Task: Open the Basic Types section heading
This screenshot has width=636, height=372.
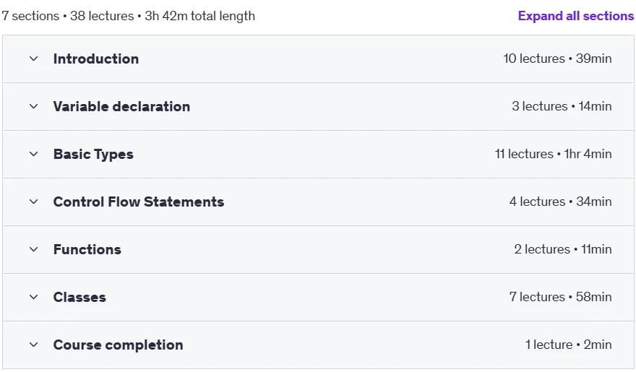Action: pos(93,155)
